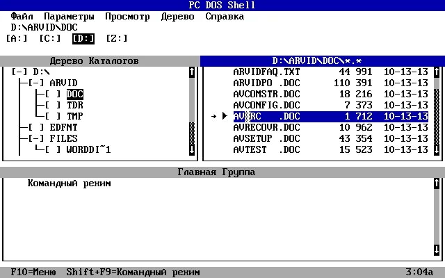
Task: Select the highlighted D: drive
Action: (x=83, y=39)
